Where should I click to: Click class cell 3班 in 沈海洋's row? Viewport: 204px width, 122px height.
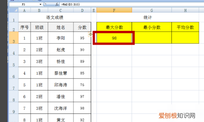click(x=39, y=108)
